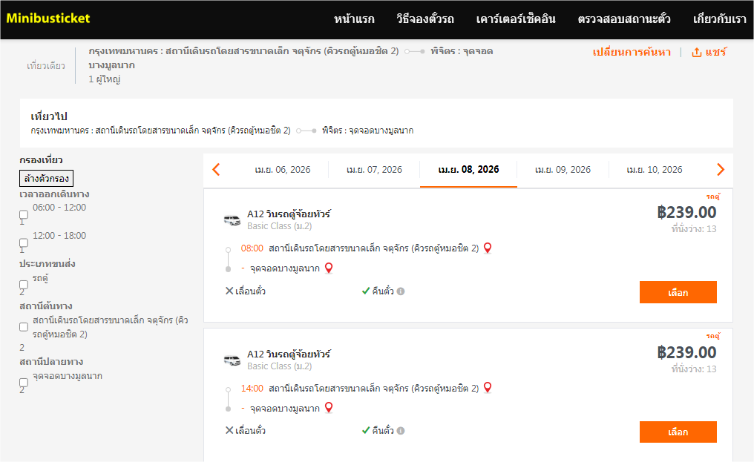Switch to the เม.ย. 07, 2026 date tab
Viewport: 754px width, 462px height.
(374, 170)
